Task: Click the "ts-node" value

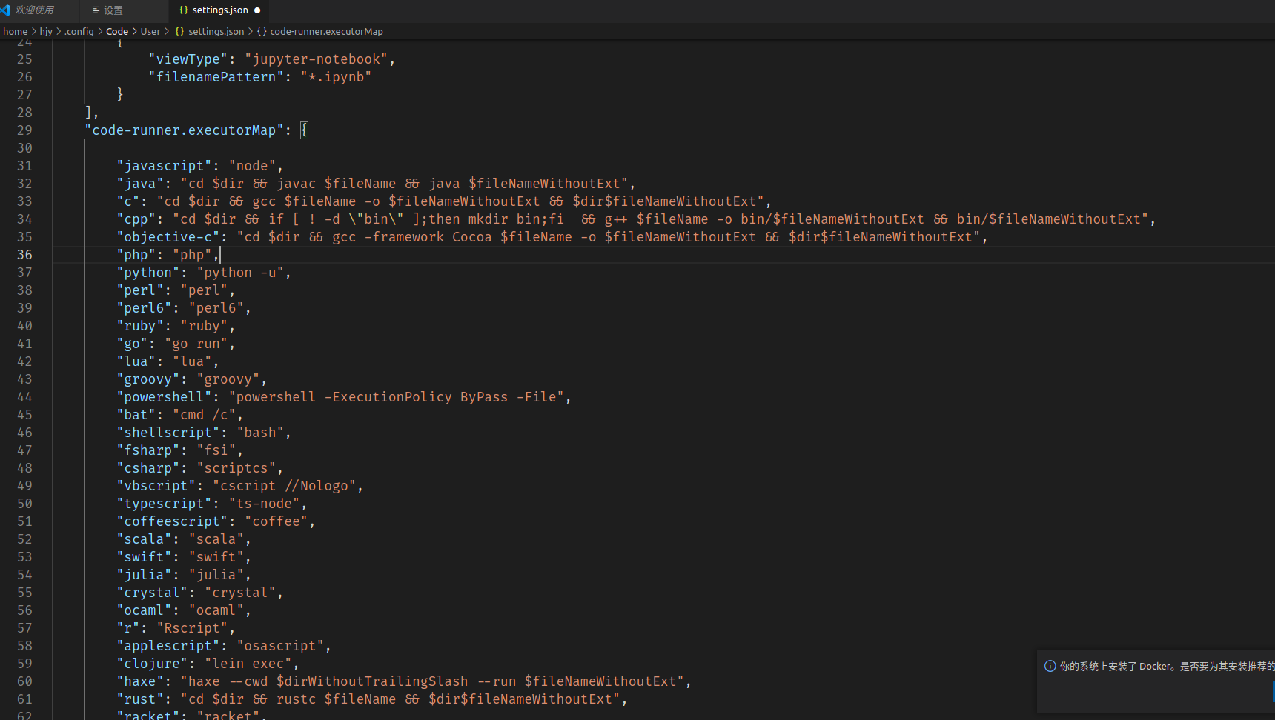Action: 264,504
